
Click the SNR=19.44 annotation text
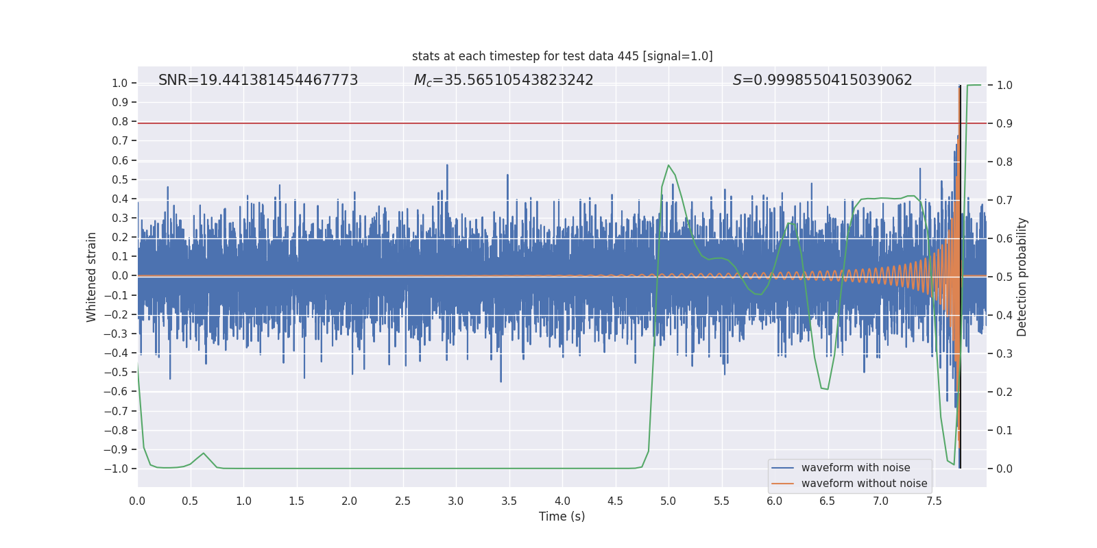(x=258, y=80)
